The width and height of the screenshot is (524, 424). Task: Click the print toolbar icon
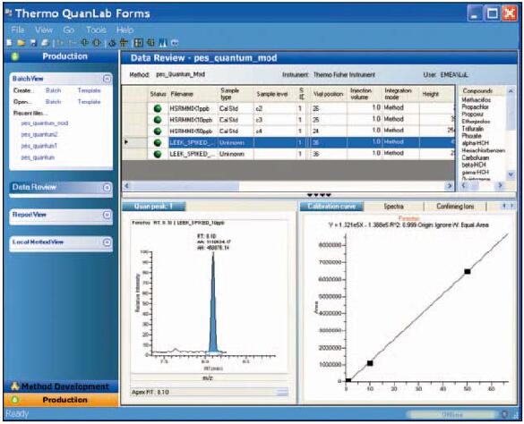coord(45,43)
